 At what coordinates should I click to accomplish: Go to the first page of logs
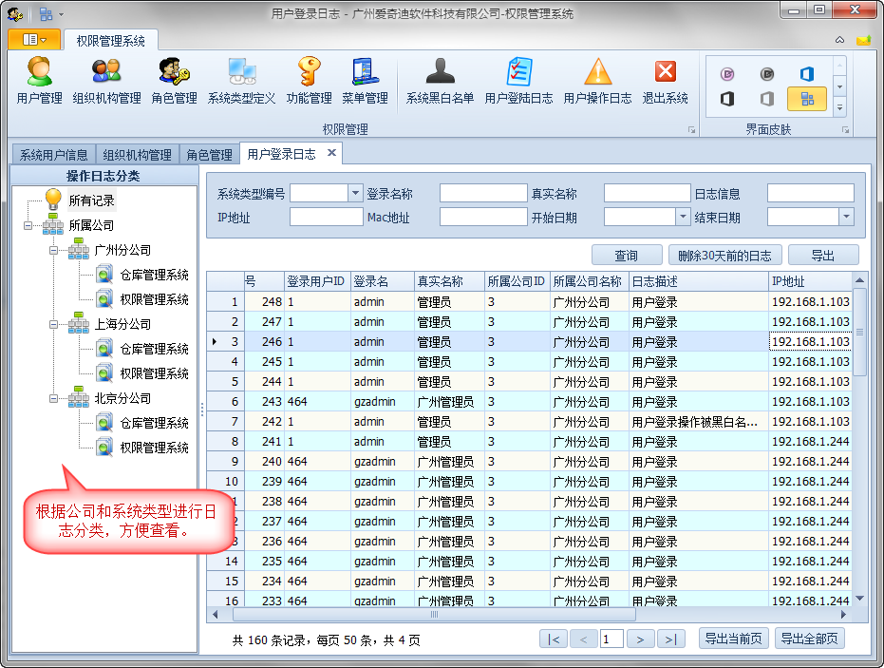554,639
